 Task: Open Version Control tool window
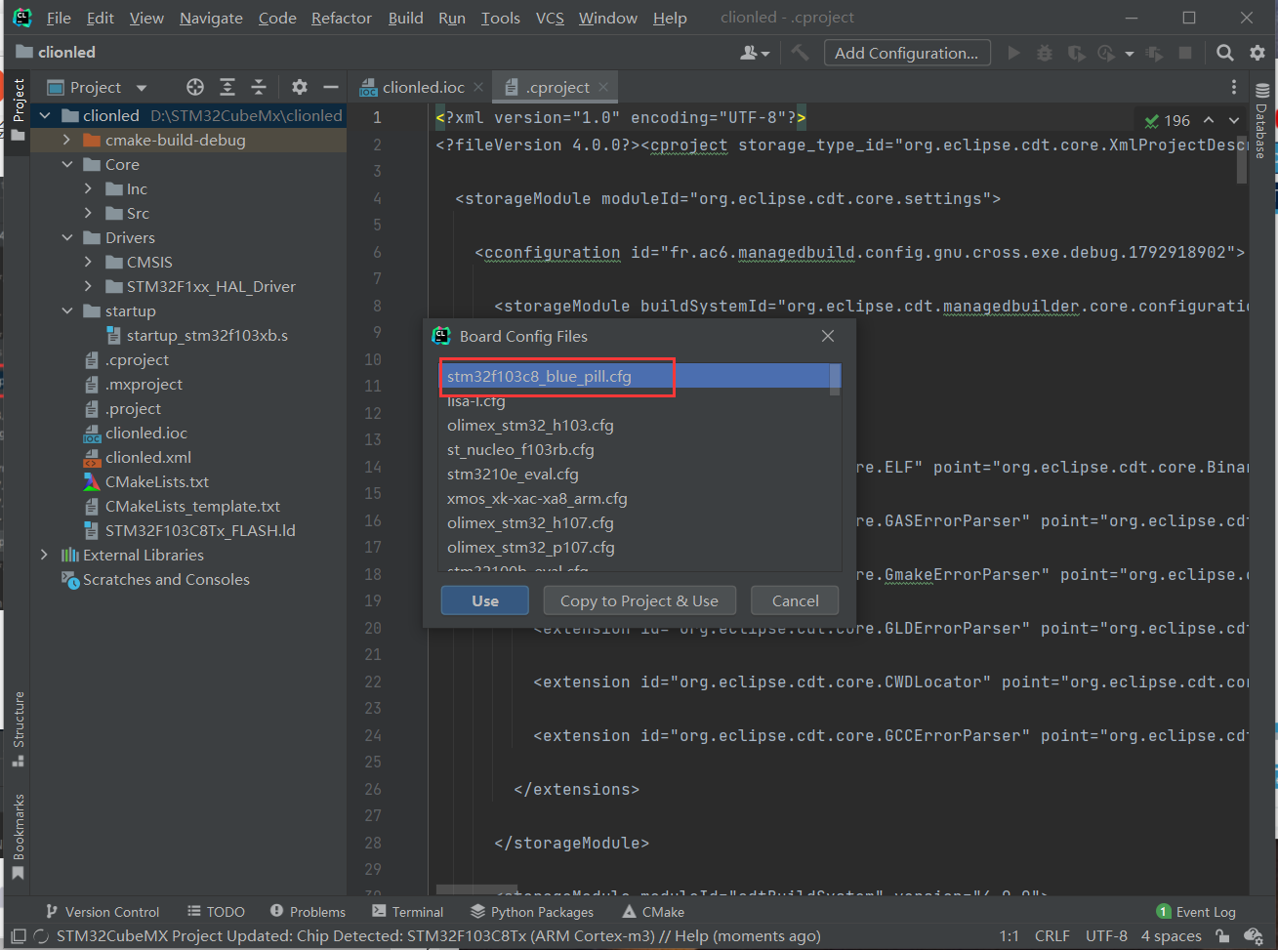(x=102, y=912)
